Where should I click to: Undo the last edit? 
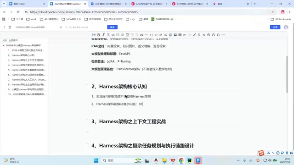(x=185, y=35)
